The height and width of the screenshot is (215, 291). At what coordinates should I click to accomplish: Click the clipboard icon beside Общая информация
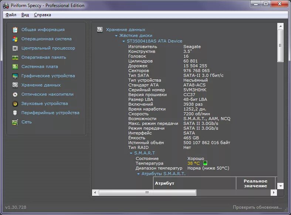pos(15,30)
